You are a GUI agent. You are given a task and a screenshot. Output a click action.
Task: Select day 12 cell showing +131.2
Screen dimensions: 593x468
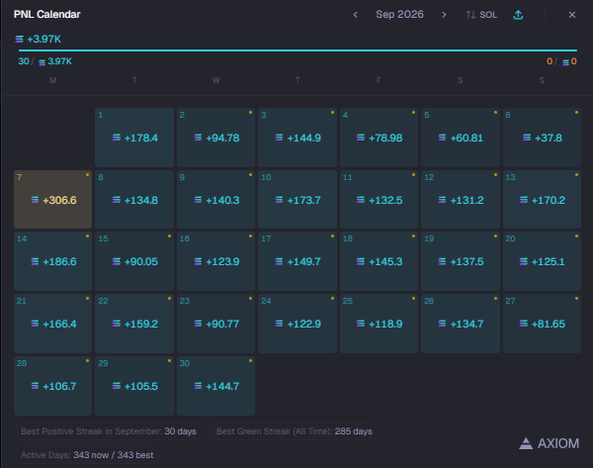tap(461, 200)
